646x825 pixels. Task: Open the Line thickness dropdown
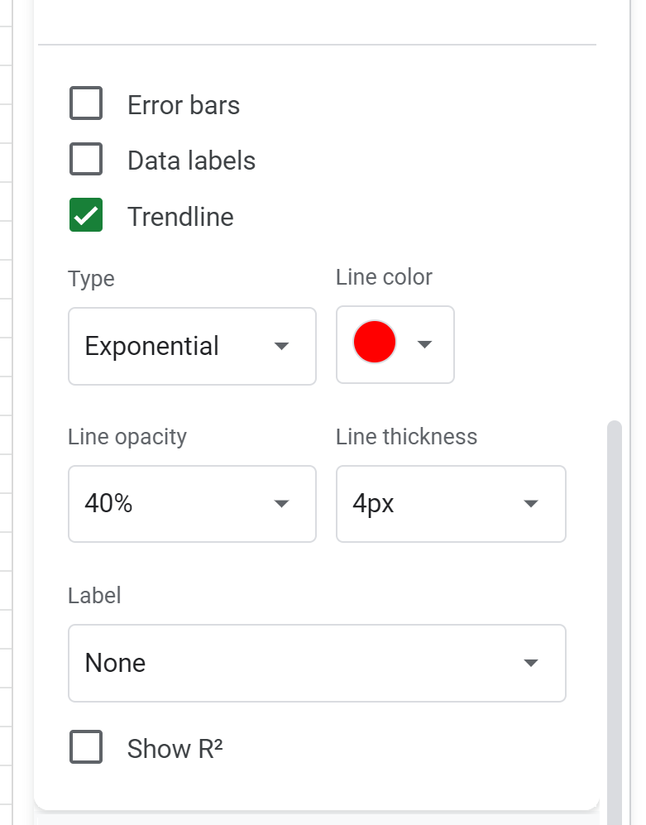451,504
